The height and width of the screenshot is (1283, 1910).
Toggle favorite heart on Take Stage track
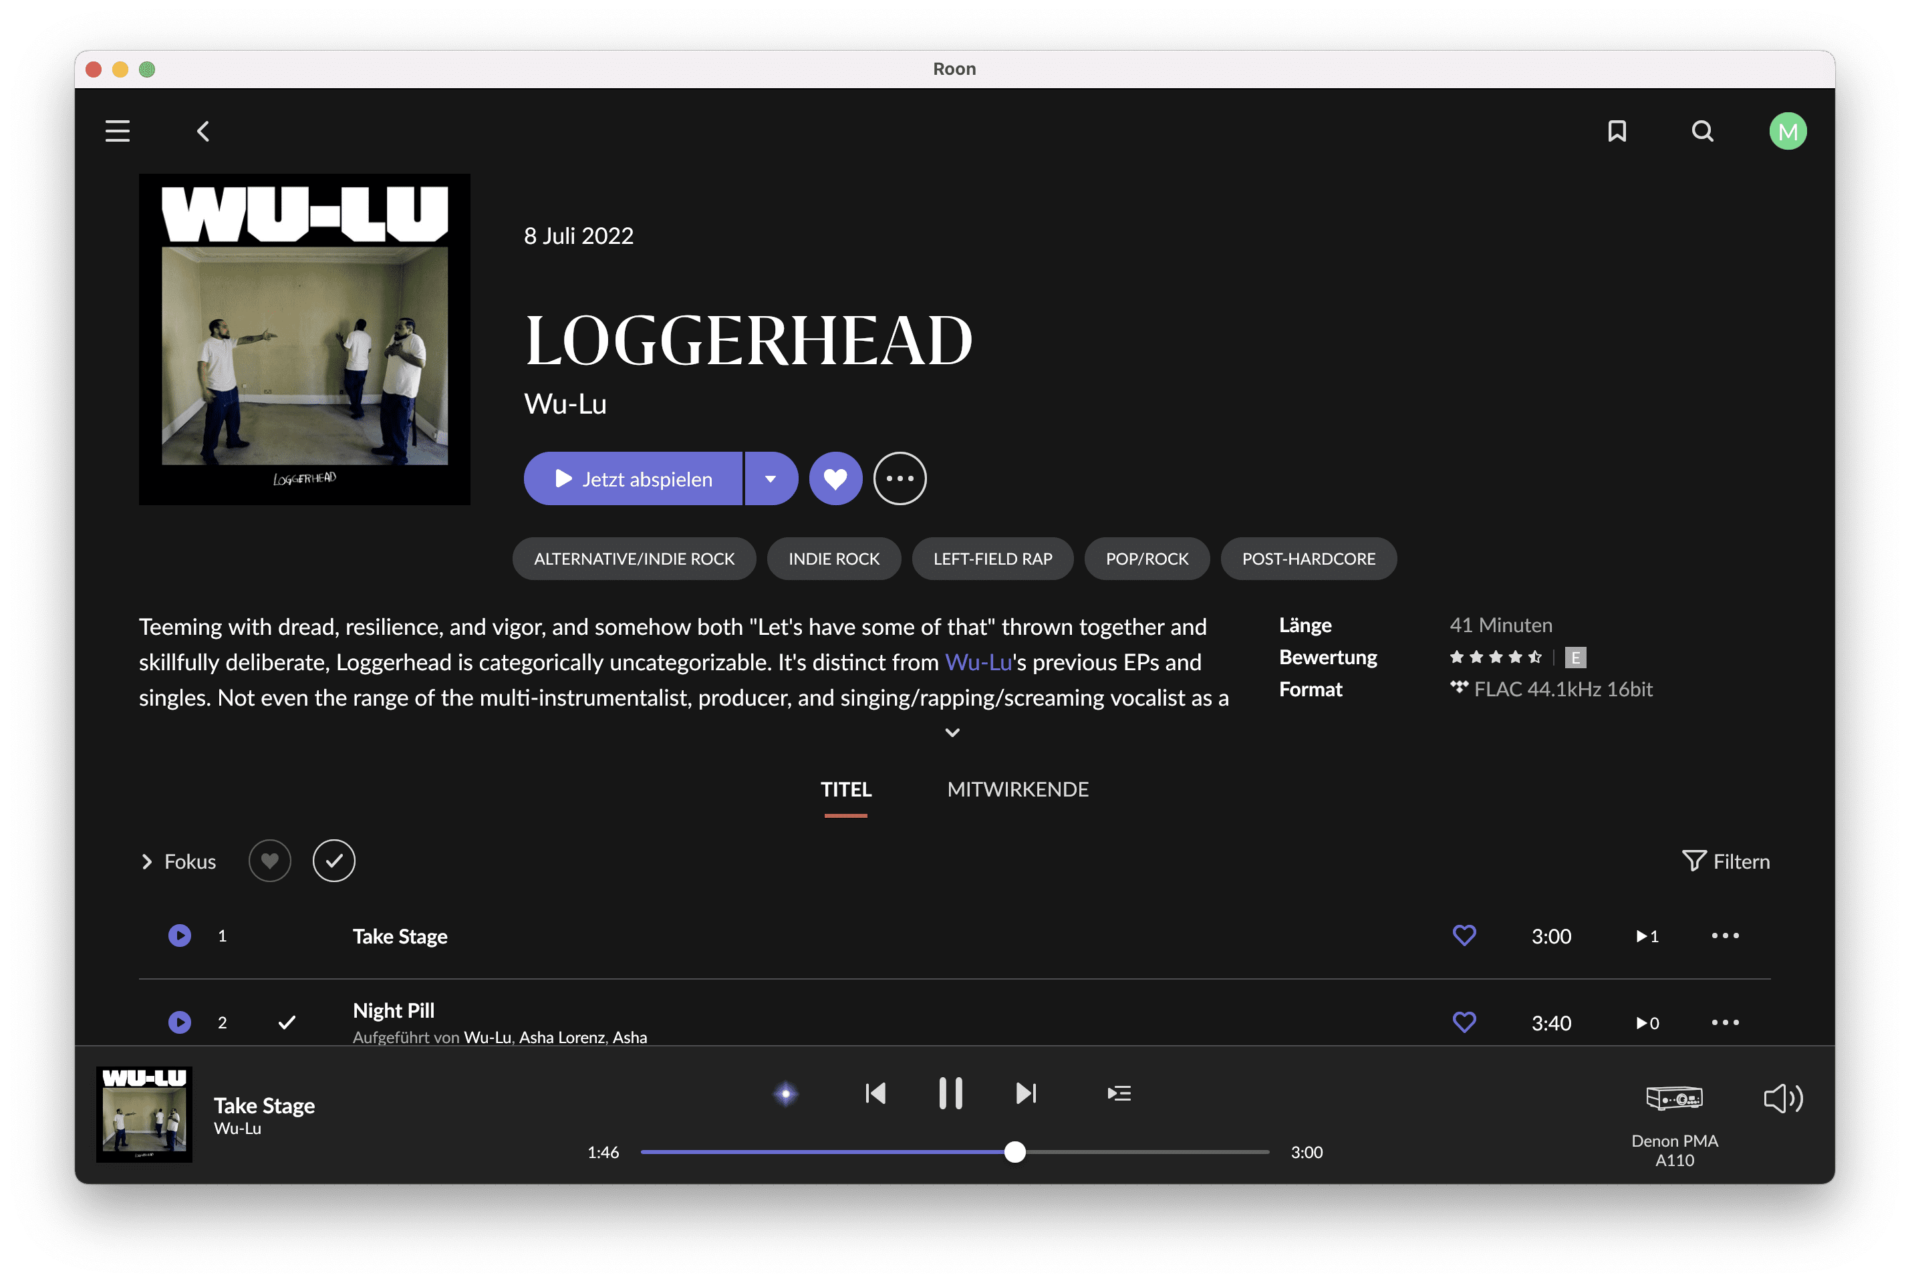click(1464, 936)
